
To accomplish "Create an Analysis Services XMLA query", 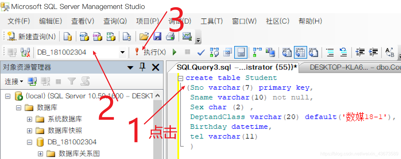I will point(111,37).
